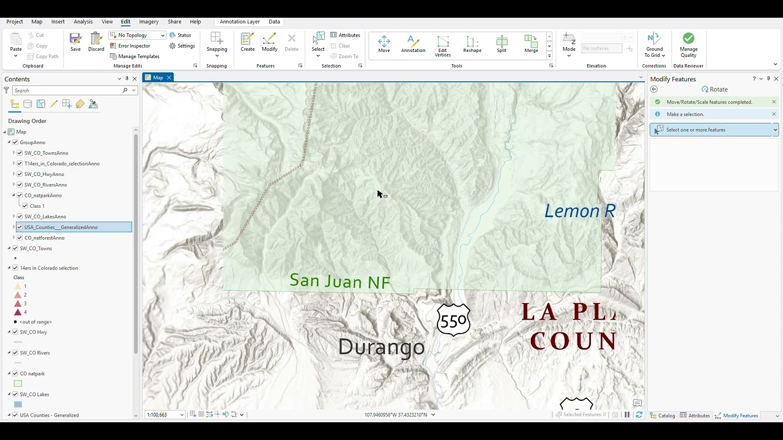Collapse the CO_natparkAnno tree node
Image resolution: width=783 pixels, height=440 pixels.
point(14,196)
